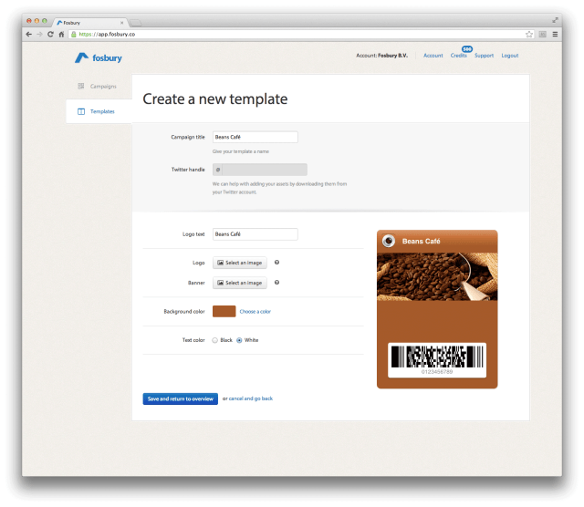Viewport: 584px width, 507px height.
Task: Click the 'Create a new template' heading
Action: pos(215,99)
